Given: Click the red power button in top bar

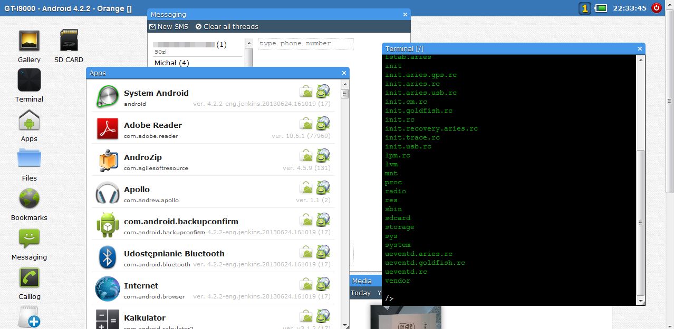Looking at the screenshot, I should 657,8.
